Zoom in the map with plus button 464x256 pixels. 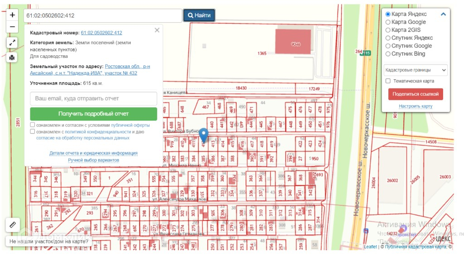coord(12,15)
